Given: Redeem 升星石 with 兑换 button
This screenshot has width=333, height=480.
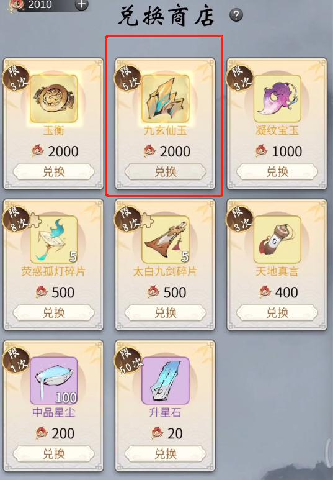Looking at the screenshot, I should pyautogui.click(x=166, y=453).
